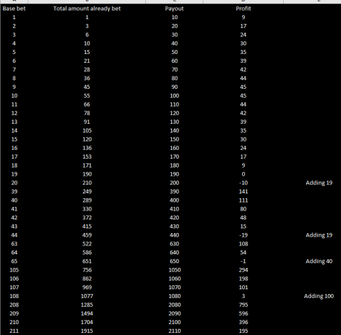Select the payout cell showing 650
341x335 pixels.
175,261
